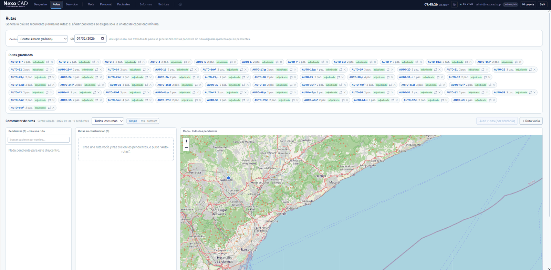Switch route builder to Pro · TomTom mode
This screenshot has width=551, height=270.
149,121
